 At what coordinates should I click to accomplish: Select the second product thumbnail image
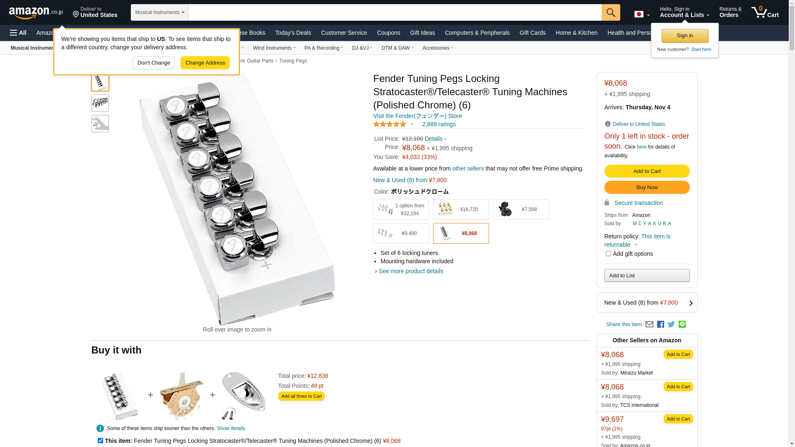point(100,103)
